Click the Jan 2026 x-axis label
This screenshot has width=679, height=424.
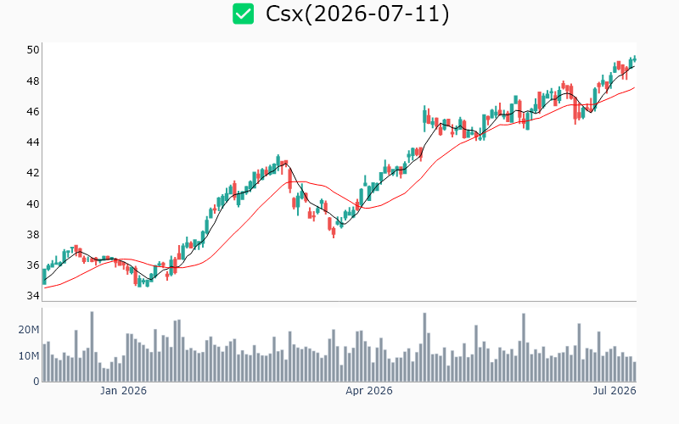click(123, 391)
